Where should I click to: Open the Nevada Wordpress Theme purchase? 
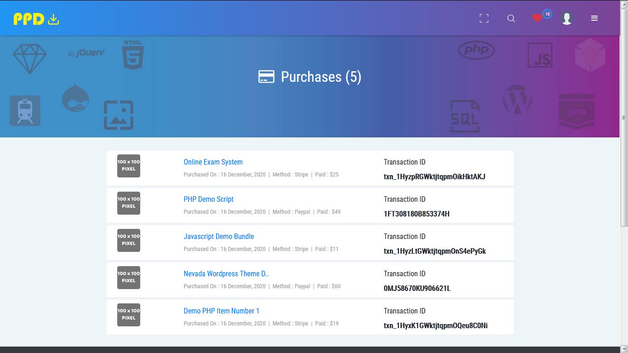(x=226, y=273)
